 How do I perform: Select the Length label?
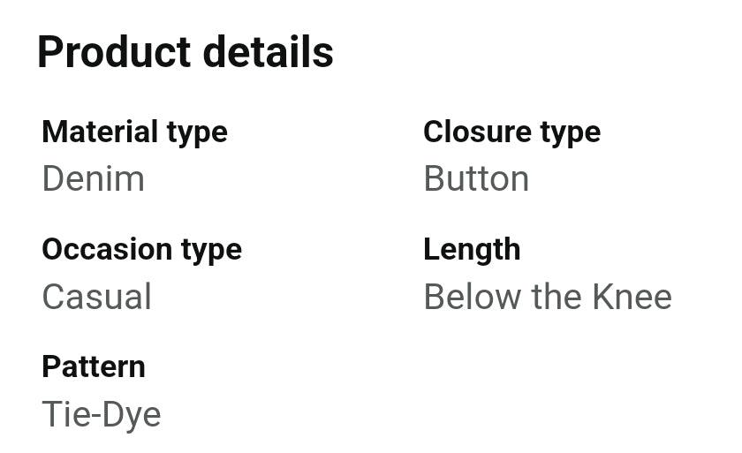pyautogui.click(x=472, y=250)
